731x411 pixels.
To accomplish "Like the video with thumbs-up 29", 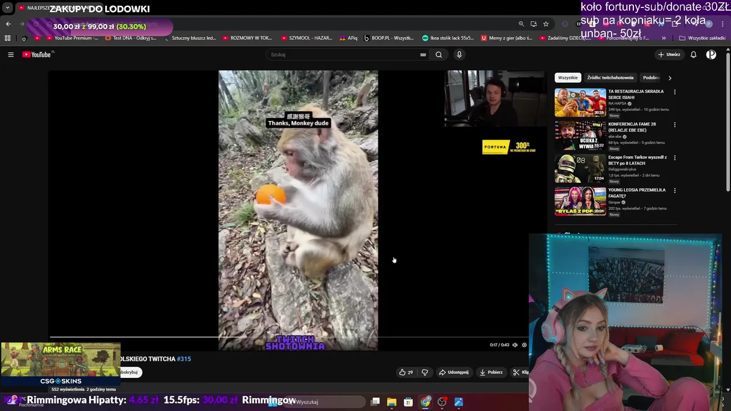I will pos(406,372).
